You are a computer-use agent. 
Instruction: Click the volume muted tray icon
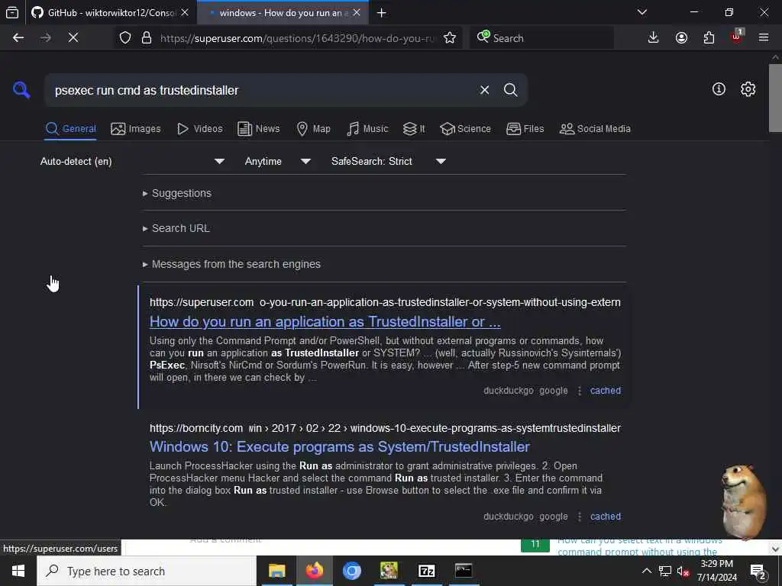683,571
